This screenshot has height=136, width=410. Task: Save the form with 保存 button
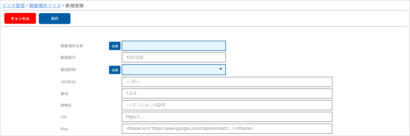pos(55,18)
